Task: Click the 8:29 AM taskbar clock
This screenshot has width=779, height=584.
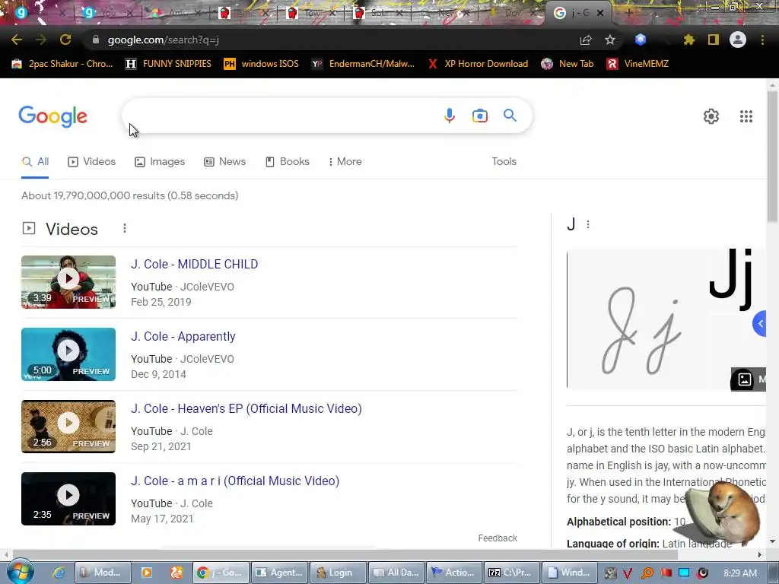Action: pyautogui.click(x=740, y=573)
